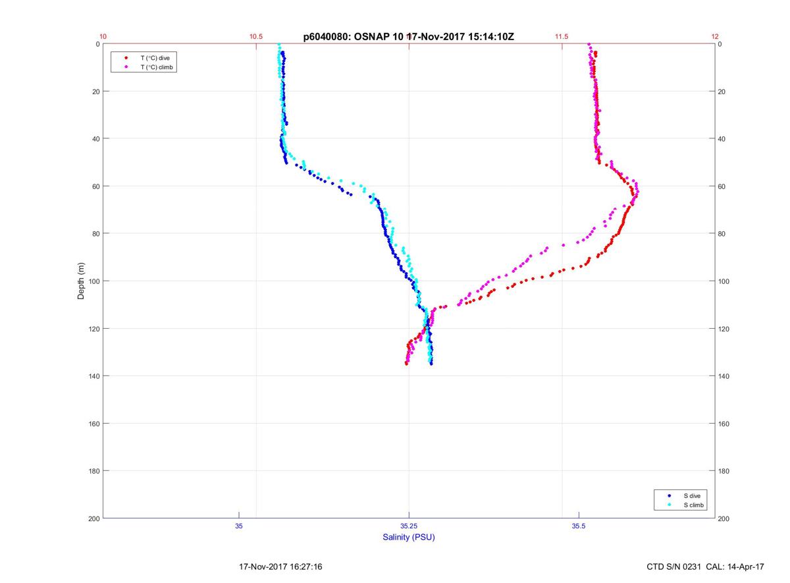Click the dark blue dot in salinity legend
This screenshot has width=790, height=583.
669,495
